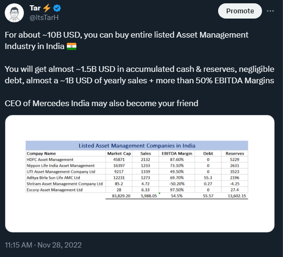Click the HDFC Asset Management row name
The height and width of the screenshot is (257, 283).
click(50, 159)
